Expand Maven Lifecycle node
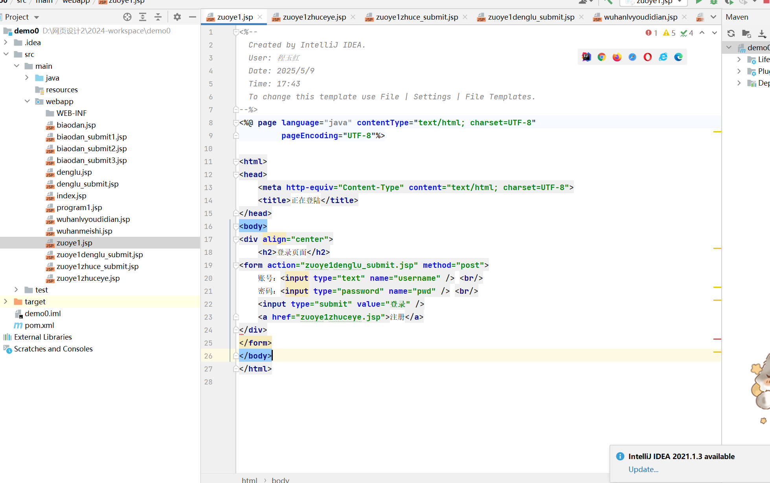Viewport: 770px width, 483px height. coord(739,59)
